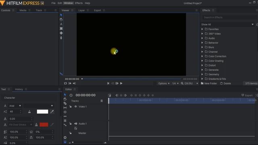Select the rectangle mask tool in Viewer
This screenshot has height=145, width=258.
[x=61, y=29]
